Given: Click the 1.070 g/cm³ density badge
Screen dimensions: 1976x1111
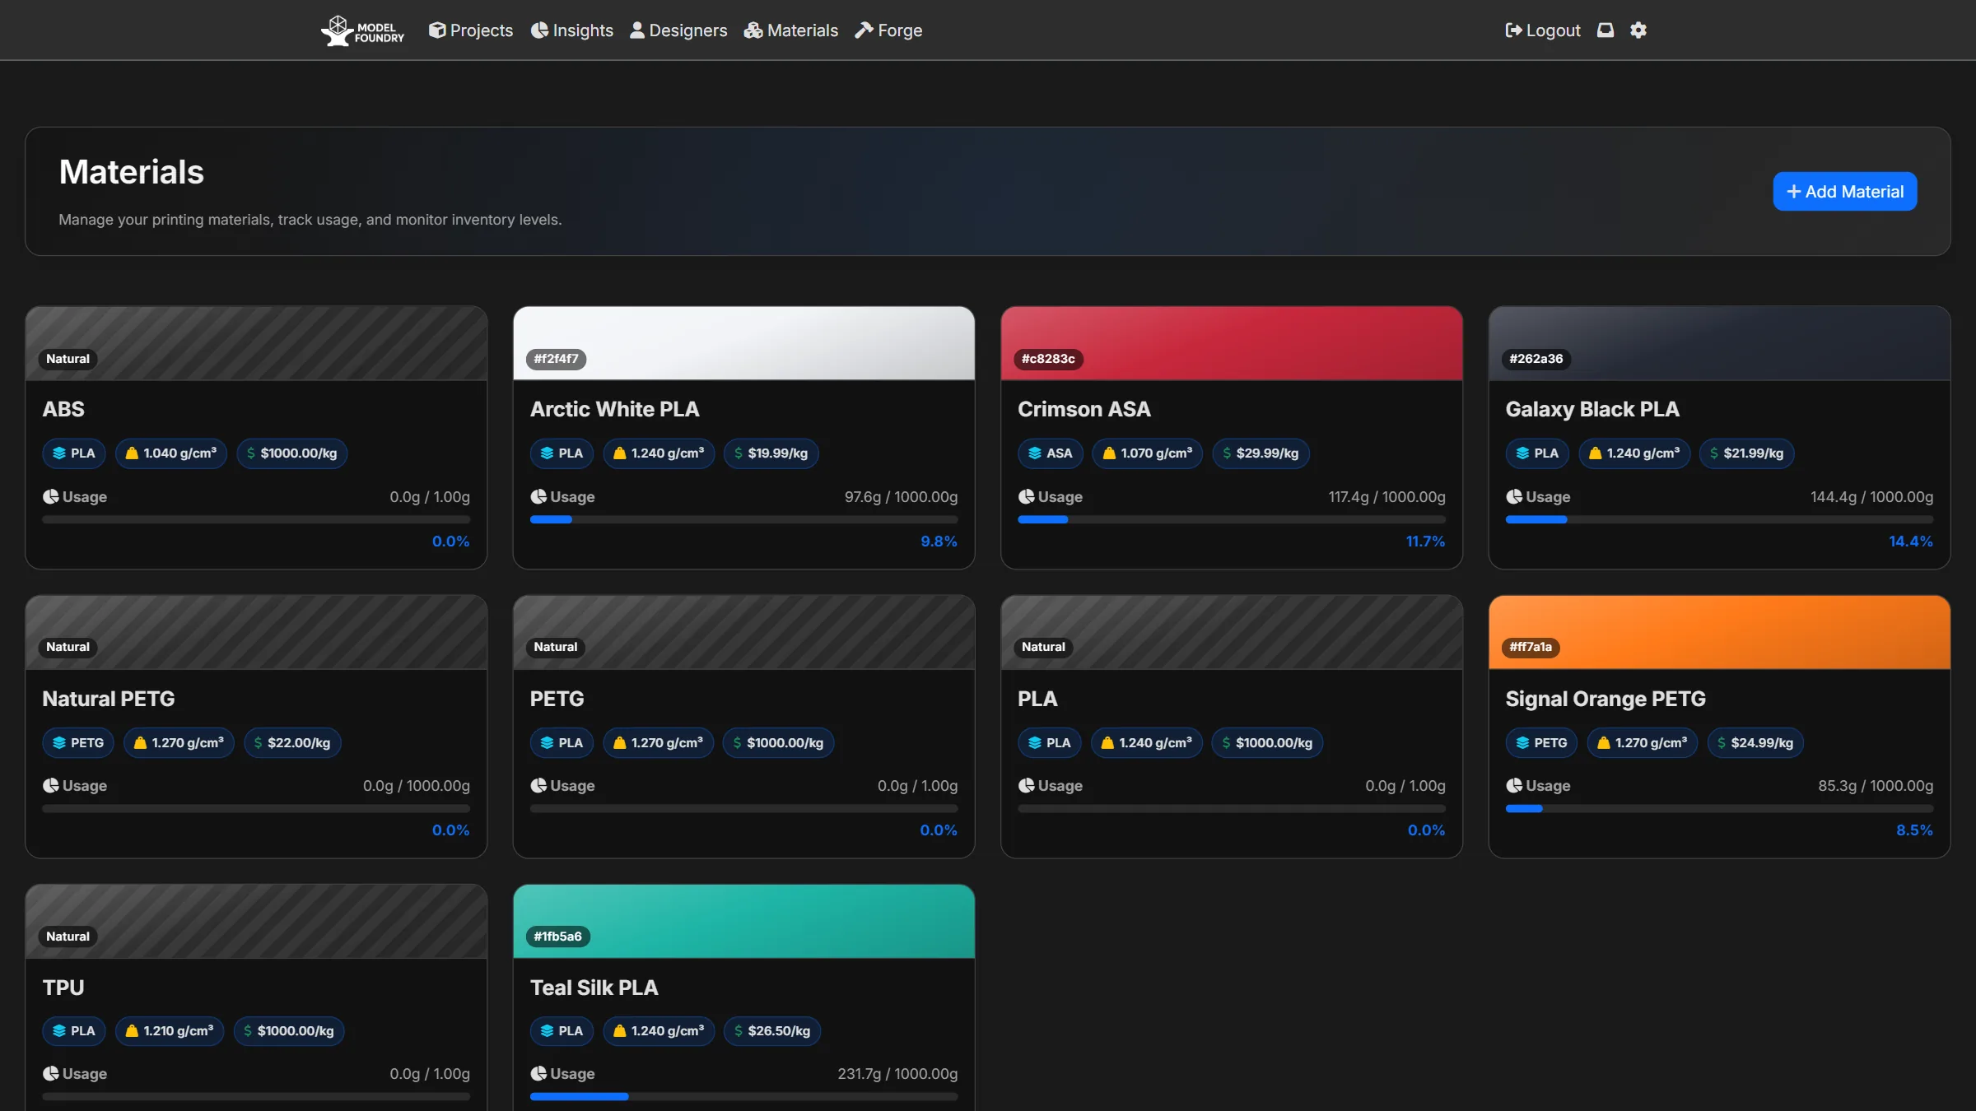Looking at the screenshot, I should [1147, 453].
